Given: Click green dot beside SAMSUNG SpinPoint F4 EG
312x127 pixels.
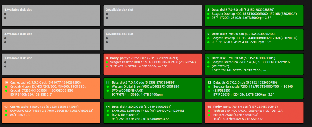Looking at the screenshot, I should (x=108, y=111).
